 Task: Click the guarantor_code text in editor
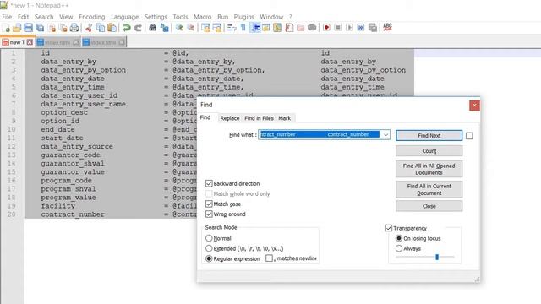click(70, 155)
